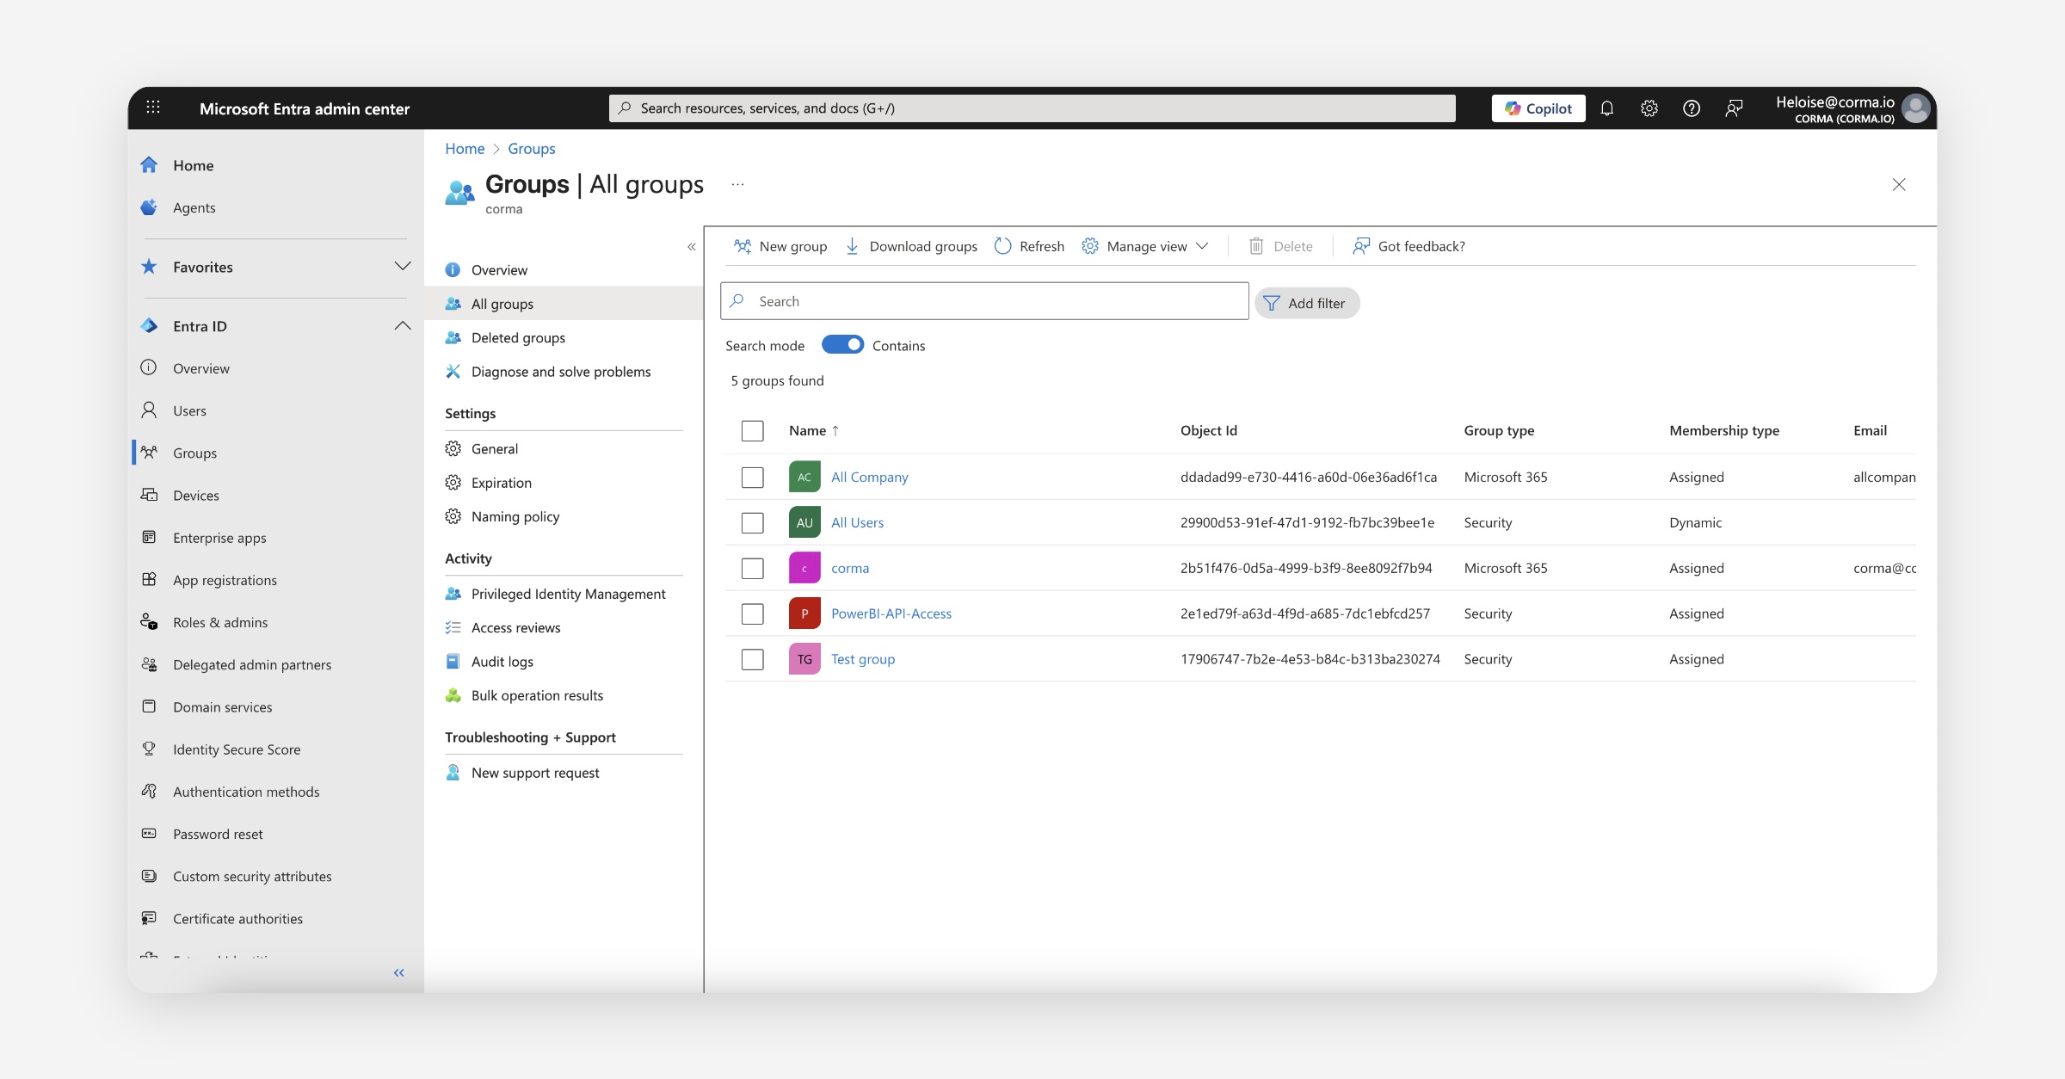This screenshot has height=1079, width=2065.
Task: Open portal settings gear icon
Action: coord(1649,108)
